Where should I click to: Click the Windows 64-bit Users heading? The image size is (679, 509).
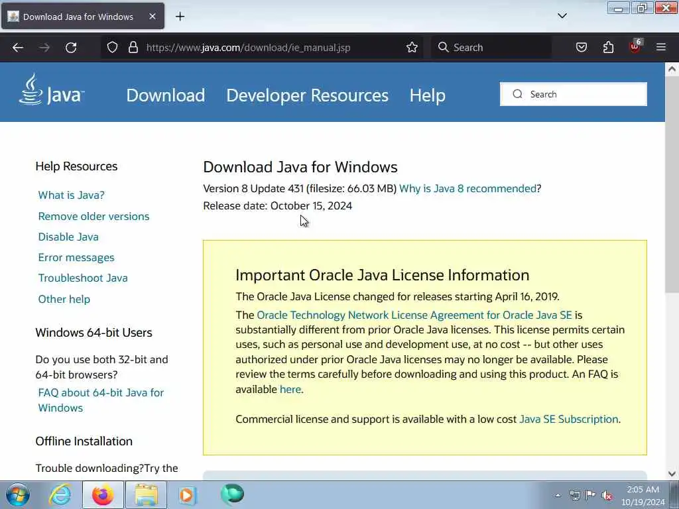tap(93, 333)
